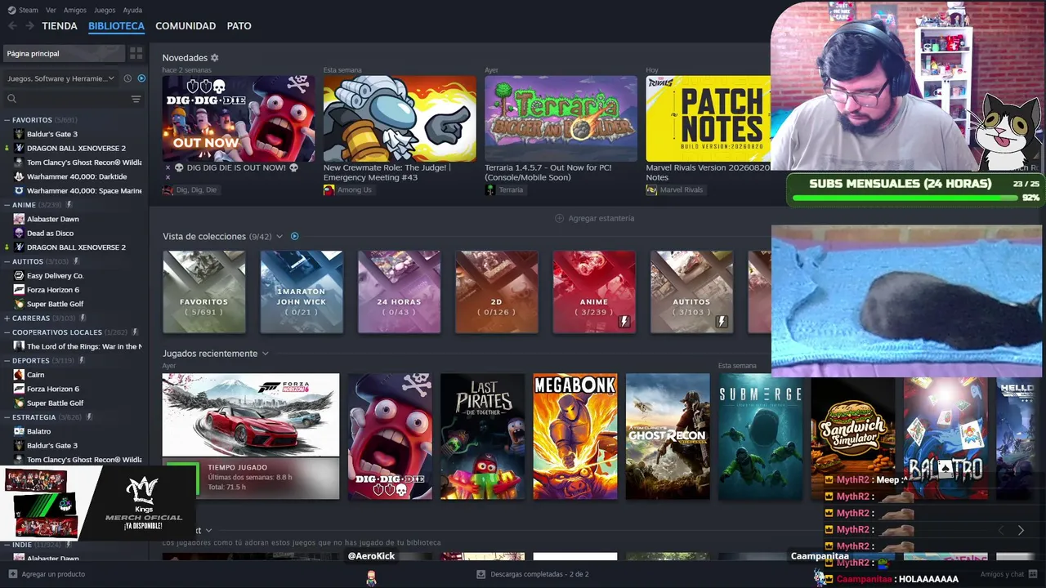This screenshot has width=1046, height=588.
Task: Click the lightning icon beside ESTRATEGIA header
Action: (89, 417)
